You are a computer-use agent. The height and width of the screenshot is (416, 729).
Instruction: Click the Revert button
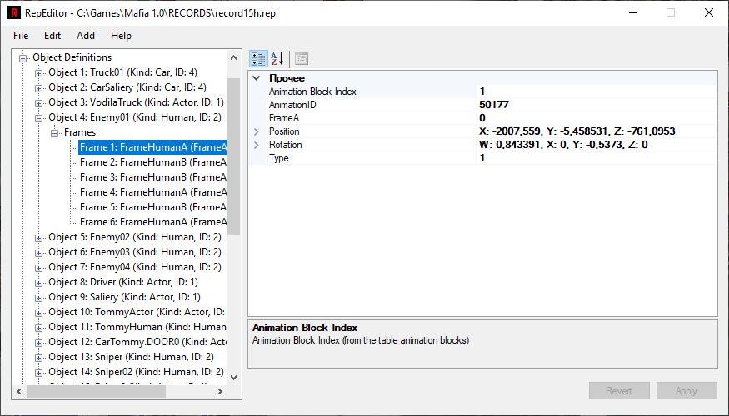click(x=618, y=391)
